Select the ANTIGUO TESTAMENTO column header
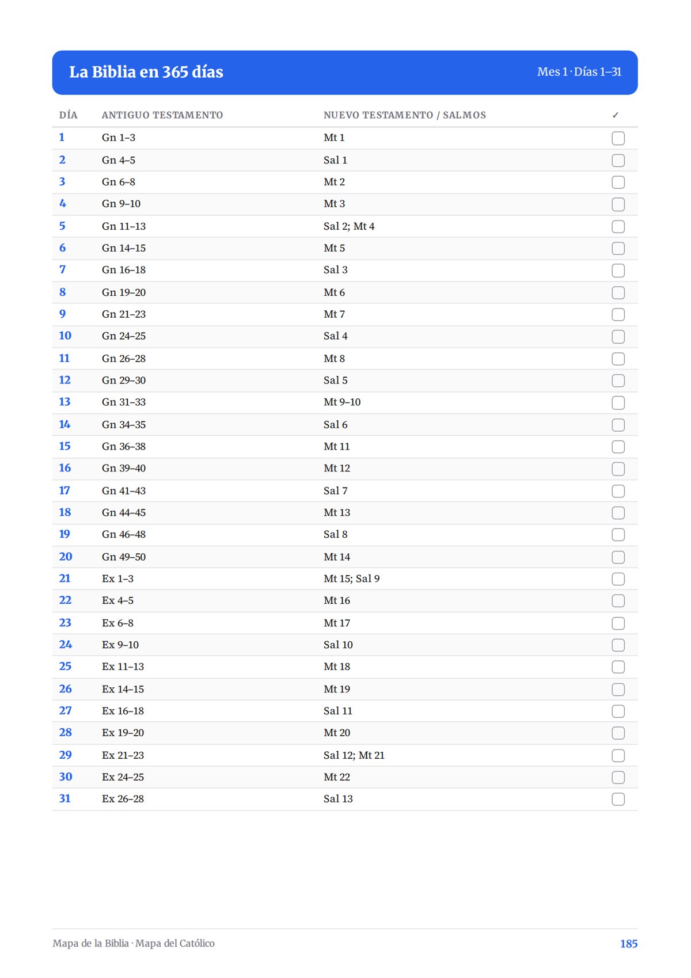Viewport: 691px width, 978px height. pyautogui.click(x=162, y=115)
